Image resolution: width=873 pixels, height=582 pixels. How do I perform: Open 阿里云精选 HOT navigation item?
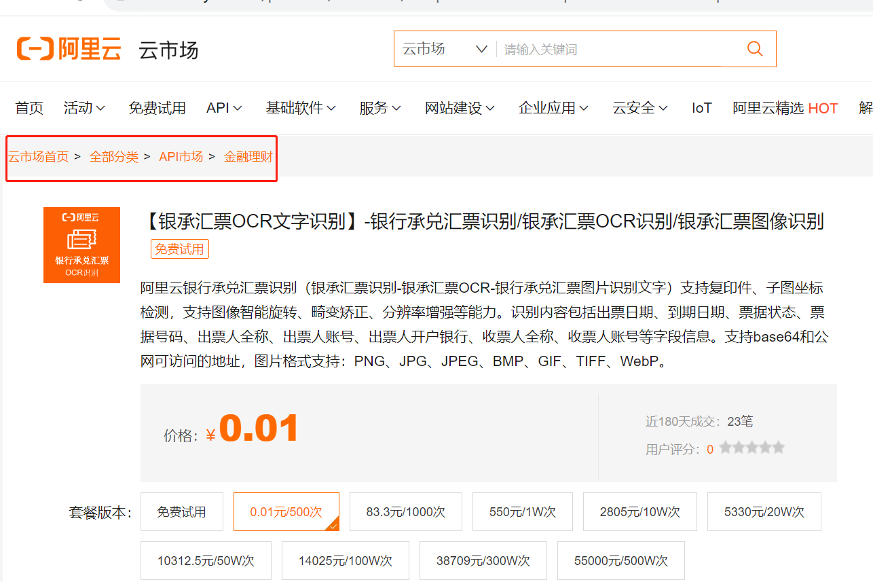(785, 108)
